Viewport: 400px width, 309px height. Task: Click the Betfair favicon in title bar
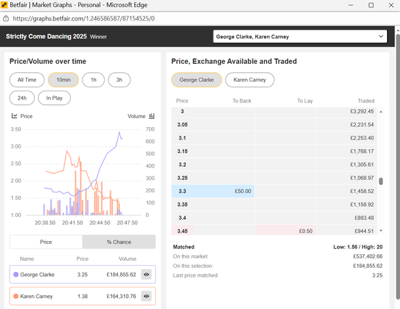pos(4,5)
